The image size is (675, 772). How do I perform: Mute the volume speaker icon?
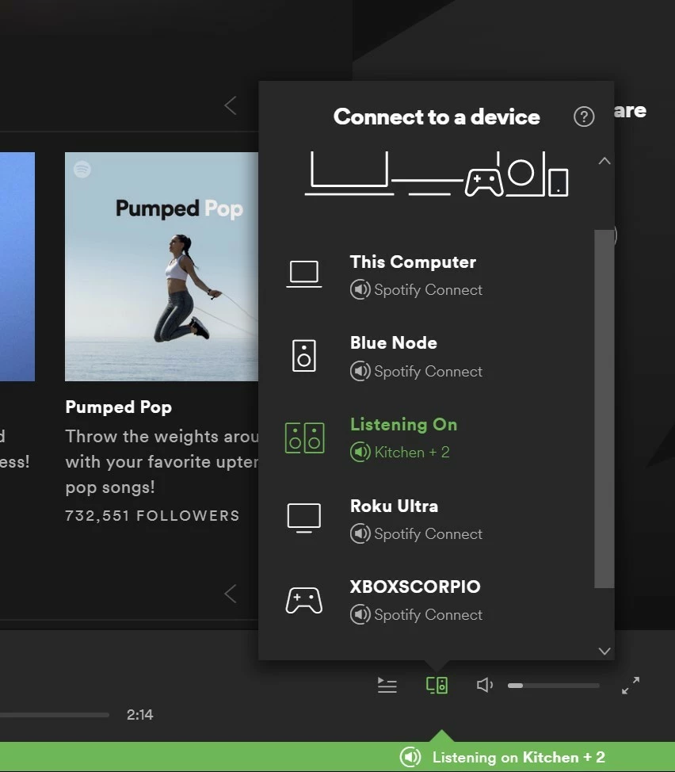pyautogui.click(x=485, y=685)
